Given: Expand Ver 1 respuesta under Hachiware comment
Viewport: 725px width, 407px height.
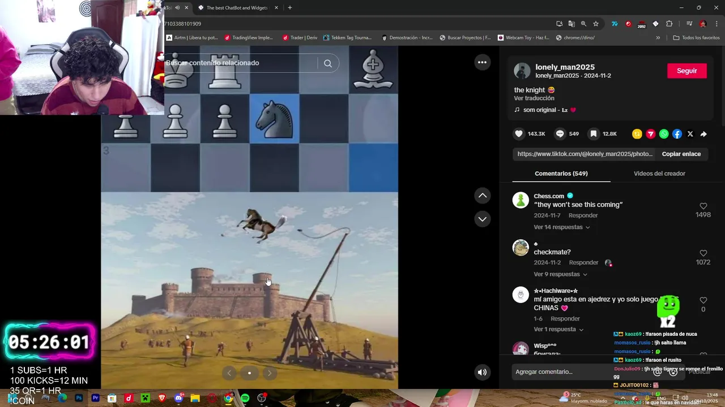Looking at the screenshot, I should 558,329.
